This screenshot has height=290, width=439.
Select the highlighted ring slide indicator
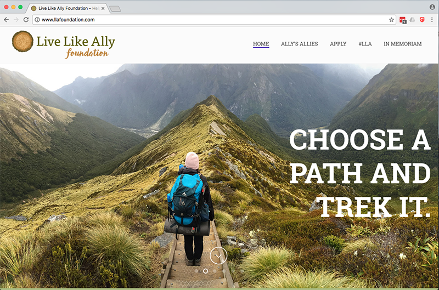205,271
